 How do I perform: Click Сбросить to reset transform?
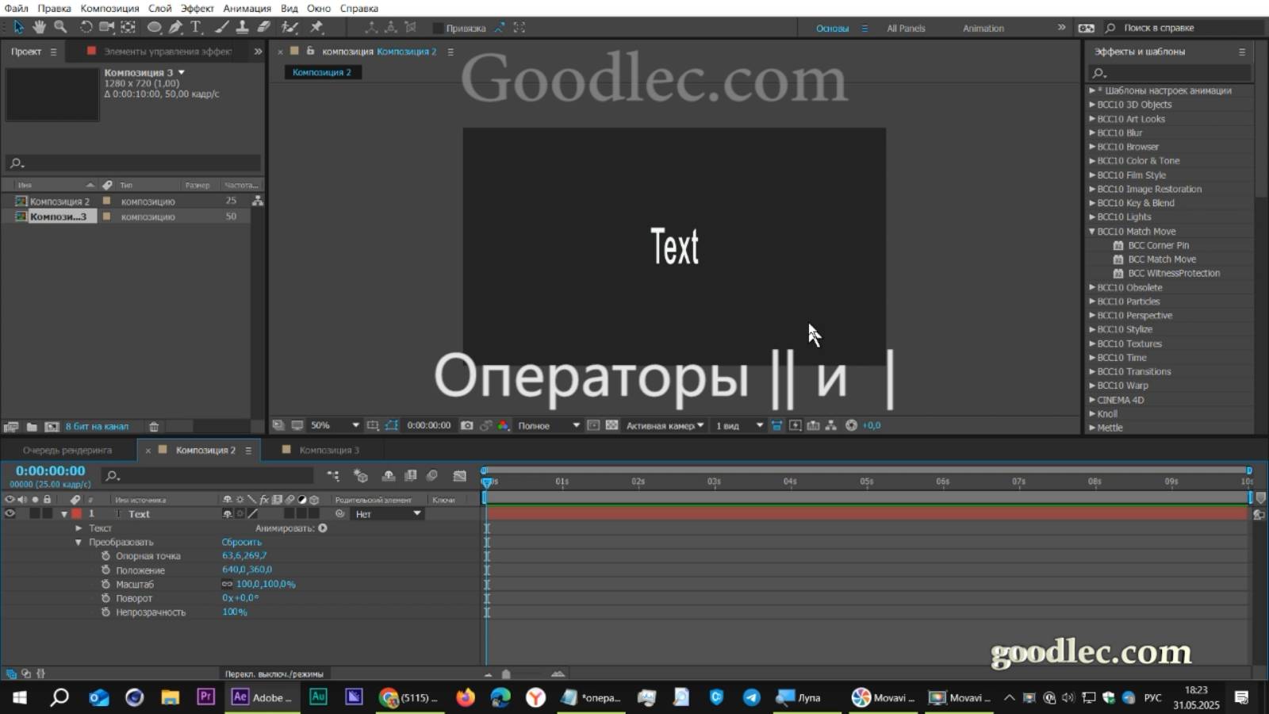tap(241, 543)
